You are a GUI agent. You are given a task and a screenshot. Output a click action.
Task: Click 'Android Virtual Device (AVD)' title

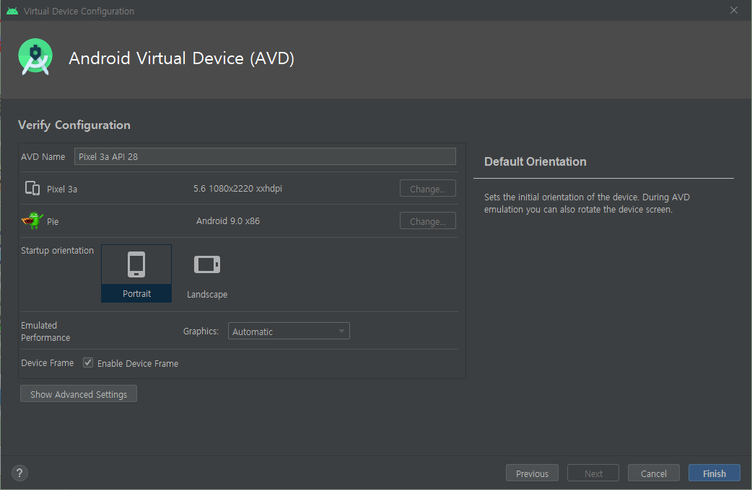coord(181,58)
